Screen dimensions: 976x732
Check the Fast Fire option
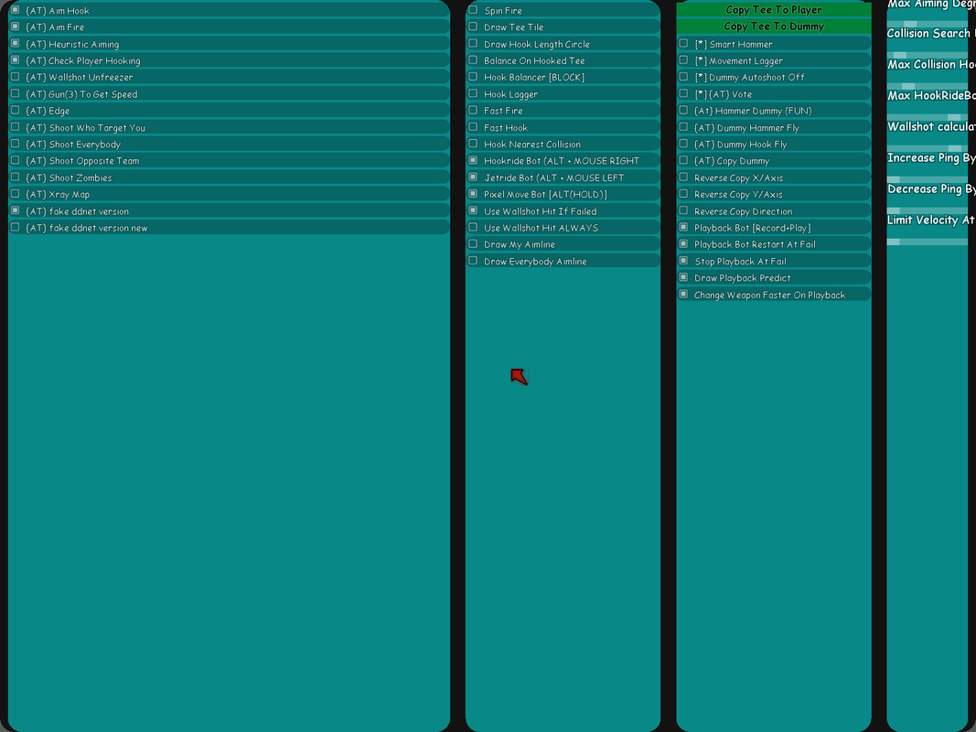coord(473,110)
